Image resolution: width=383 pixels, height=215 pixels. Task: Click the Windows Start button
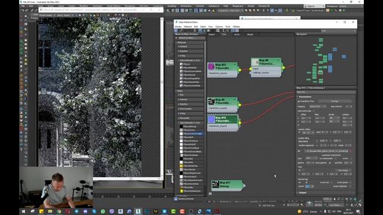[24, 211]
